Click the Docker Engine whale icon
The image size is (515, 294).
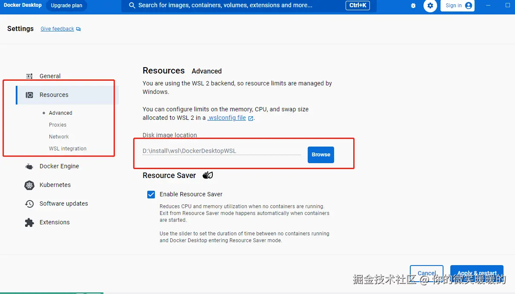coord(29,167)
